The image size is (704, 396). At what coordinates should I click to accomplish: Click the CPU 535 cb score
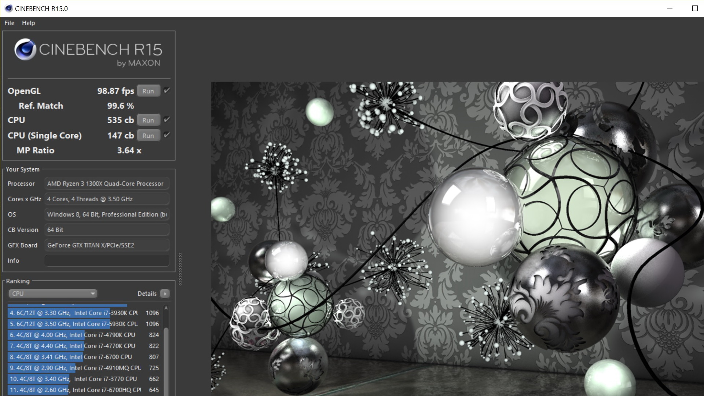121,120
